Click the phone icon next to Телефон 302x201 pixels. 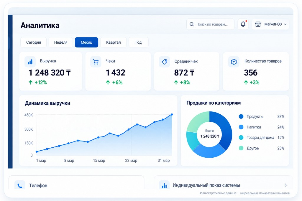coord(20,186)
